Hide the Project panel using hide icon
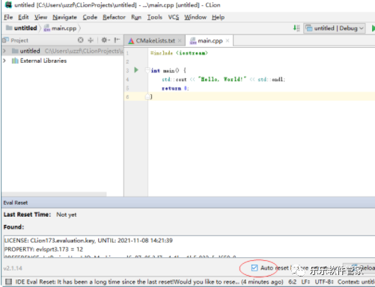 point(117,40)
